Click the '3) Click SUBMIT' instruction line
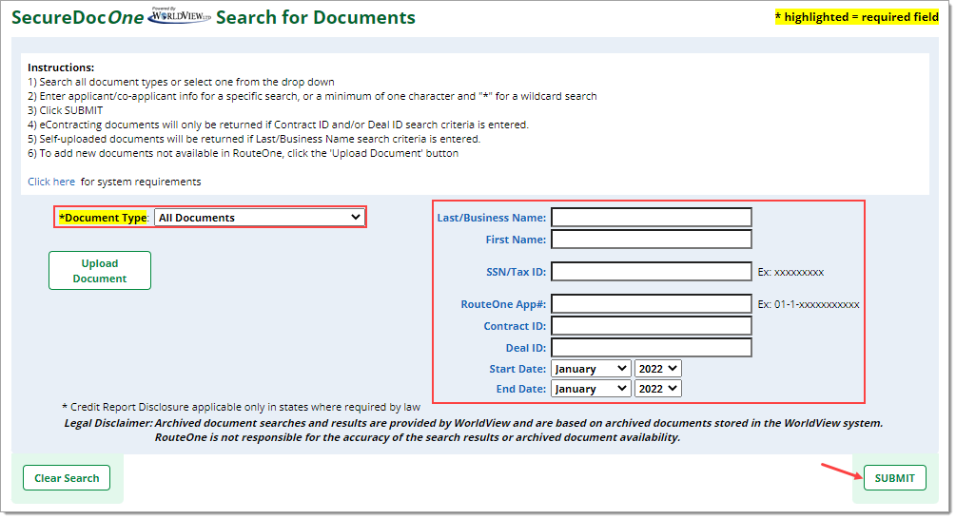This screenshot has width=956, height=519. (66, 110)
